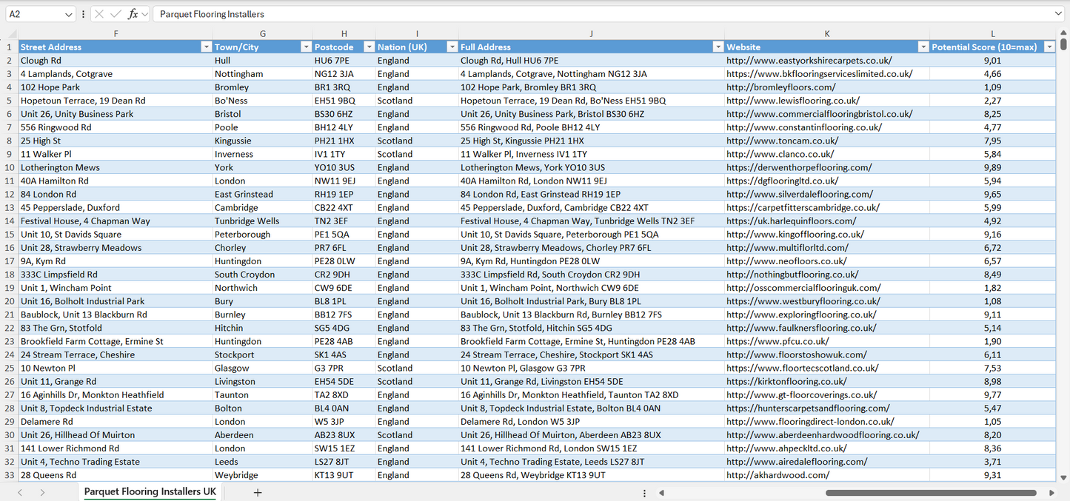Select the Parquet Flooring Installers UK sheet tab
1070x501 pixels.
tap(150, 492)
